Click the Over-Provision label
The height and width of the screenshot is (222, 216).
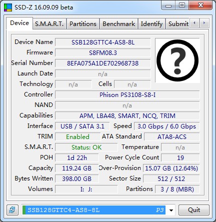pos(120,168)
